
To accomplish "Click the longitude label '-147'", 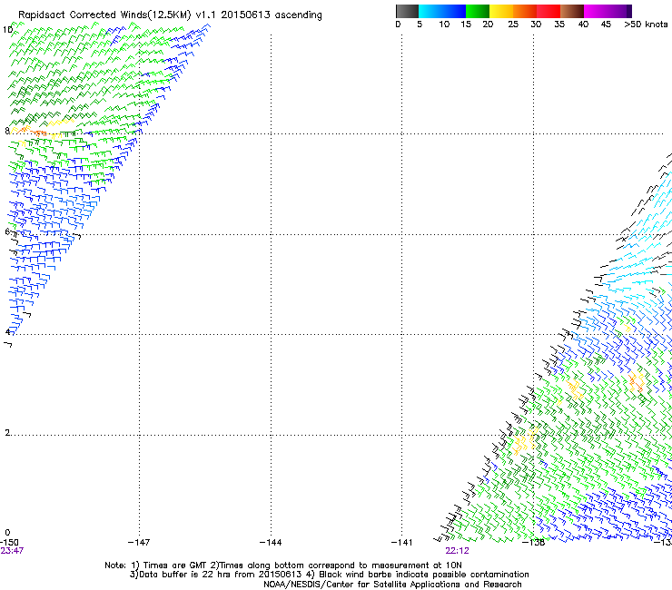I will tap(139, 543).
